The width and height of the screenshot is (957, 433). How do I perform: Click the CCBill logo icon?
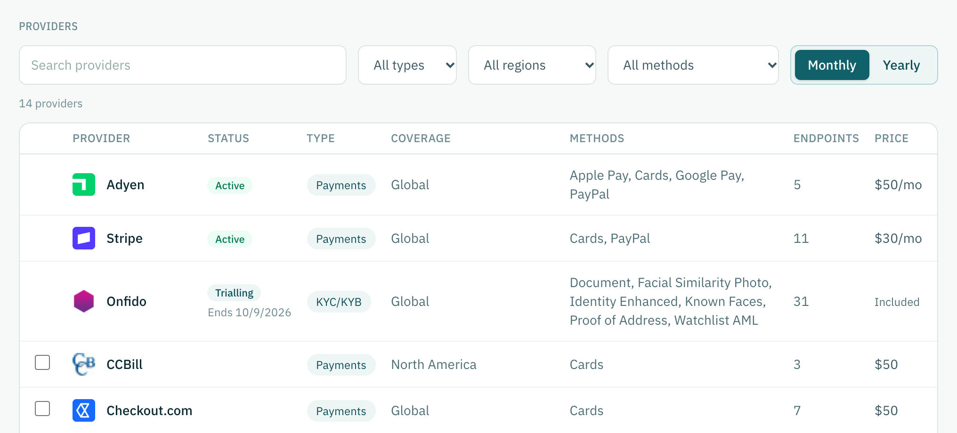[84, 364]
